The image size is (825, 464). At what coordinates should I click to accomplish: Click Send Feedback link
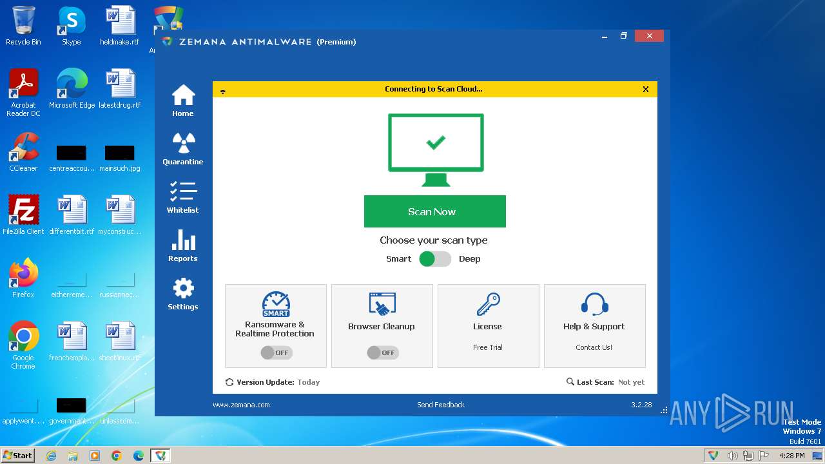click(441, 405)
